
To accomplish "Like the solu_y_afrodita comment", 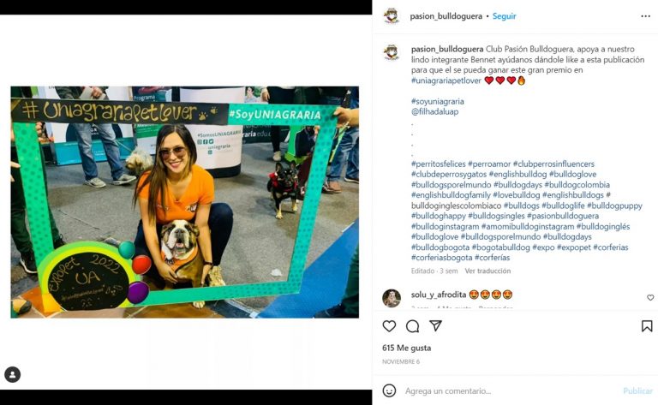I will coord(650,297).
